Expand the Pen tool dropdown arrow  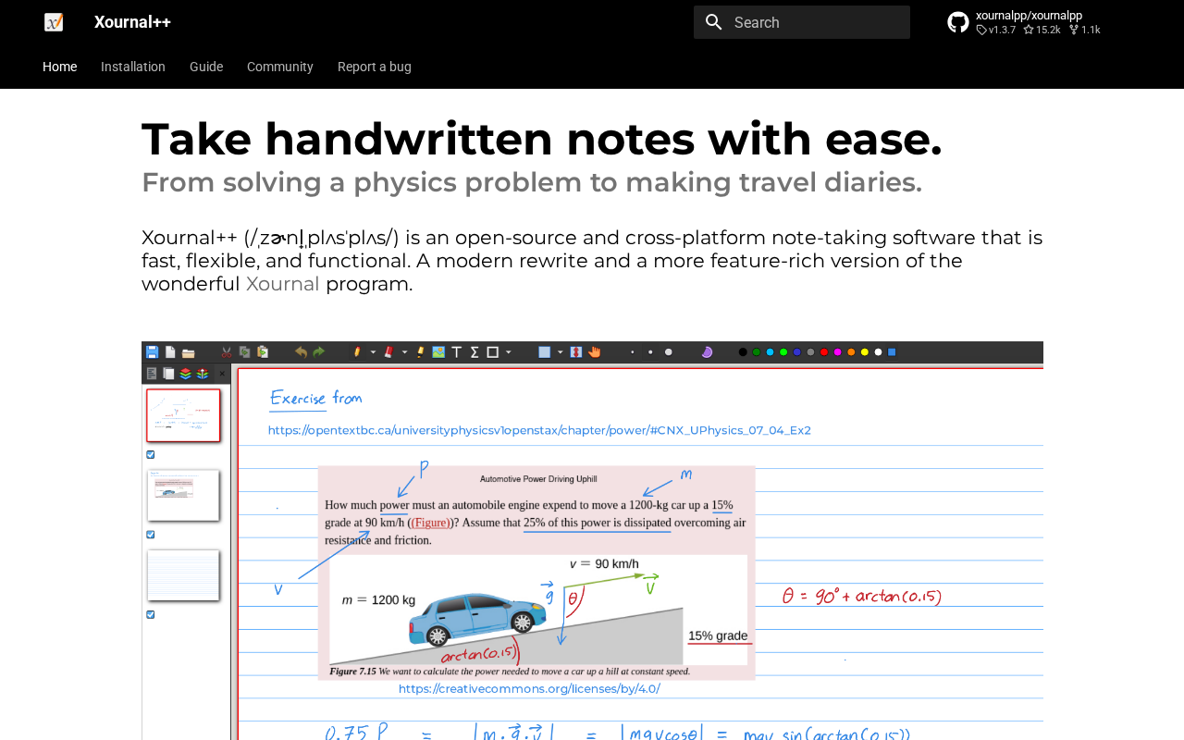tap(374, 352)
